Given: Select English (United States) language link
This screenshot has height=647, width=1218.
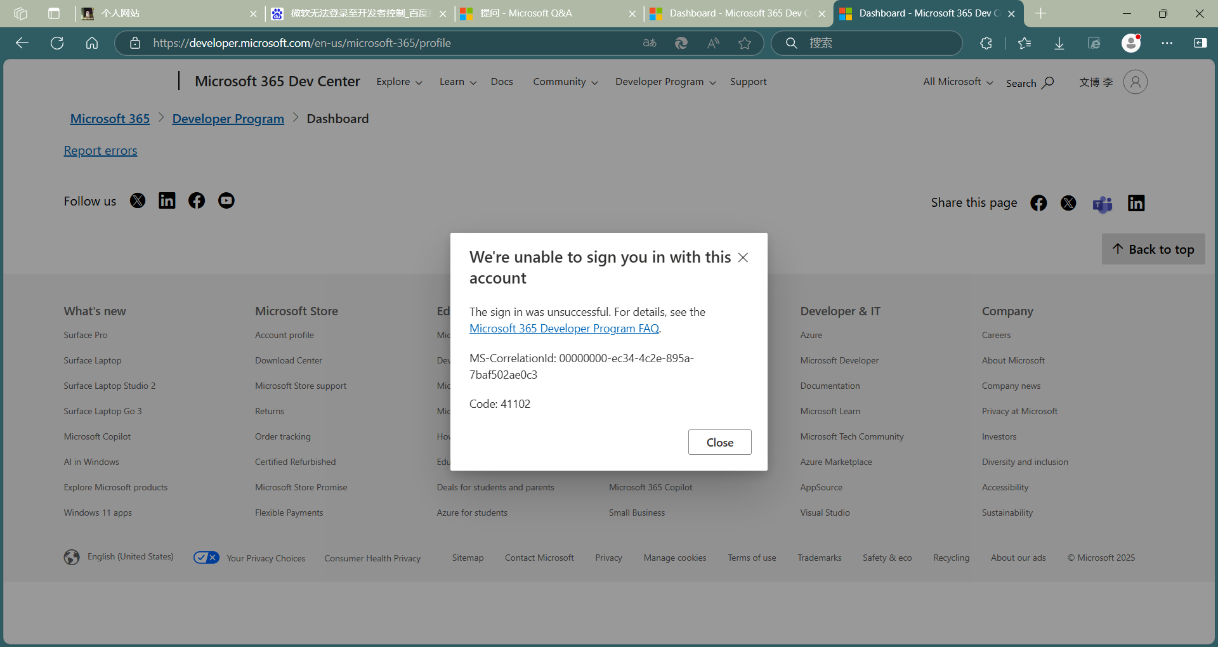Looking at the screenshot, I should pyautogui.click(x=130, y=556).
